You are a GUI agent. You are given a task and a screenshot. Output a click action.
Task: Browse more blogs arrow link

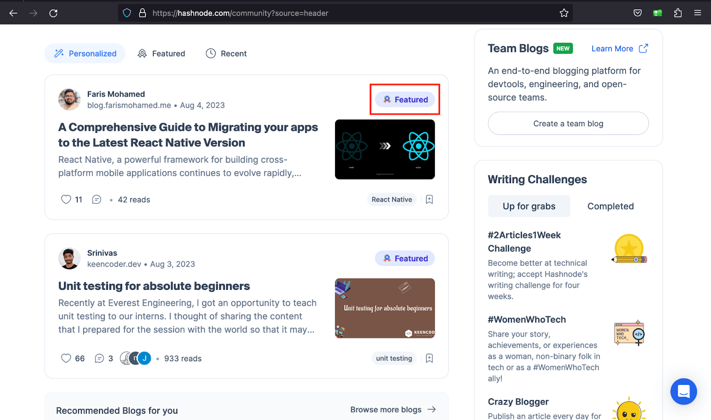click(x=393, y=409)
